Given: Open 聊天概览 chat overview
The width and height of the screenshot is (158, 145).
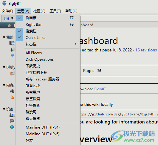Looking at the screenshot, I should pyautogui.click(x=47, y=118).
